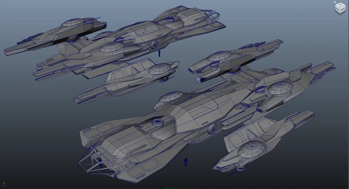The width and height of the screenshot is (349, 189).
Task: Select the human figure standing below the large ship's wing
Action: tap(186, 162)
